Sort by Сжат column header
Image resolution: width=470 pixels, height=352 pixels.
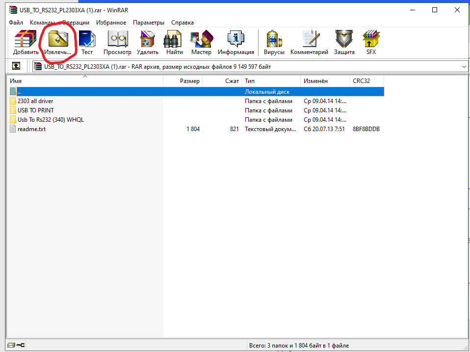(222, 81)
